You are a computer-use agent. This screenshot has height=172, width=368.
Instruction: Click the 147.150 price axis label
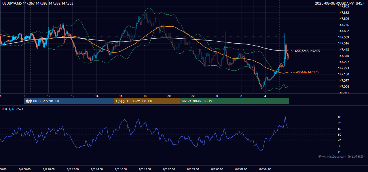tap(343, 74)
